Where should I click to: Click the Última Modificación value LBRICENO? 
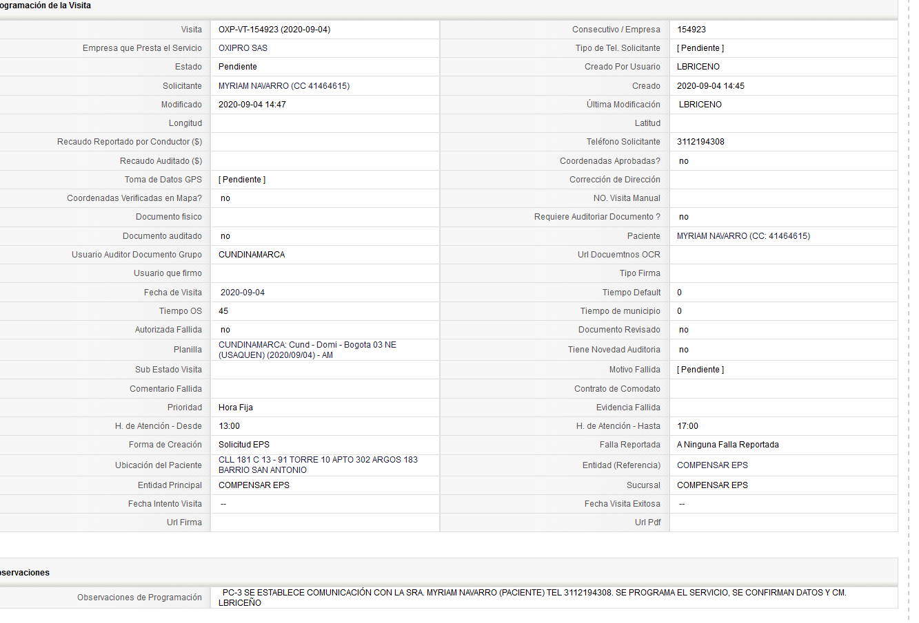coord(700,105)
